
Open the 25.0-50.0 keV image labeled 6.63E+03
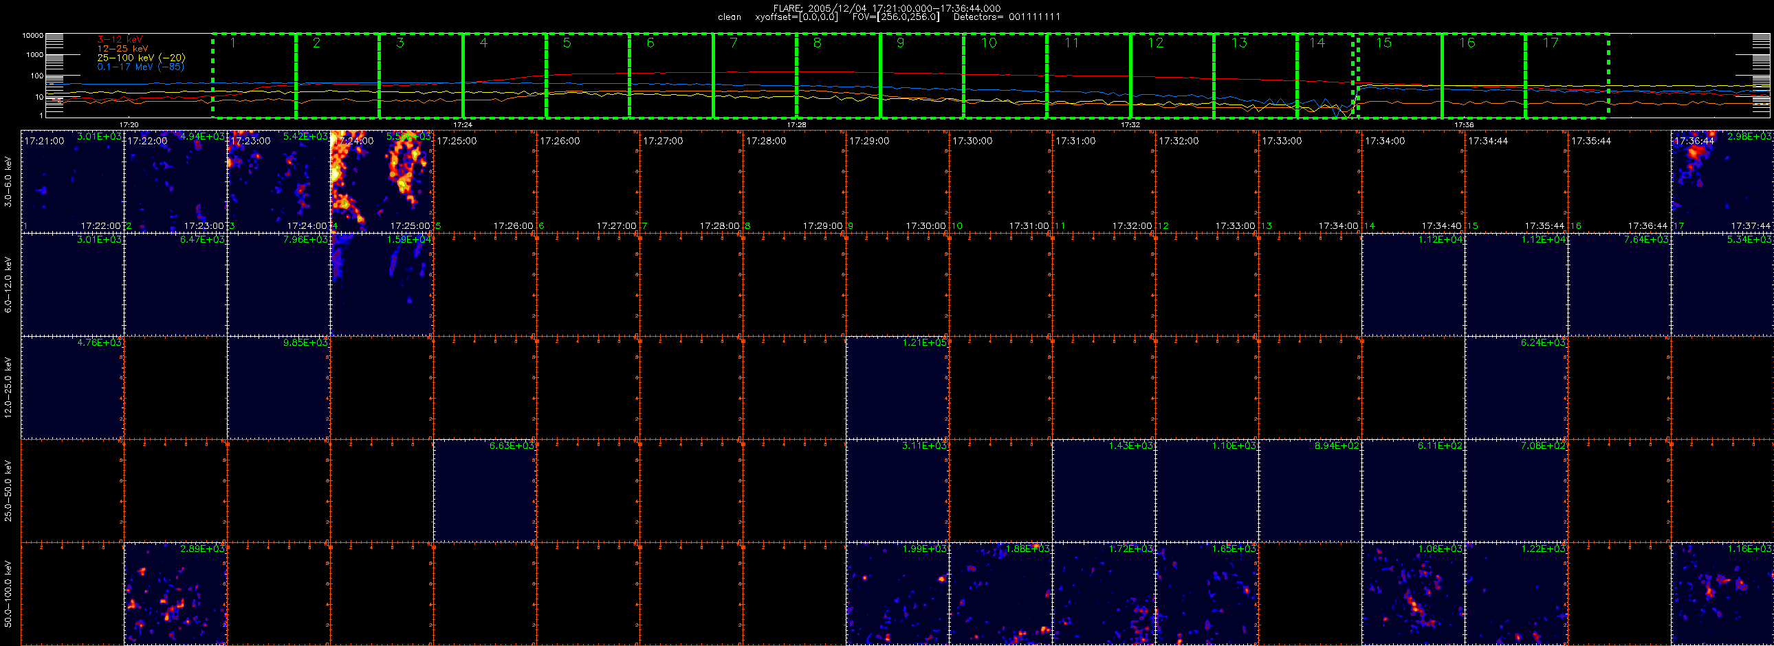[485, 491]
